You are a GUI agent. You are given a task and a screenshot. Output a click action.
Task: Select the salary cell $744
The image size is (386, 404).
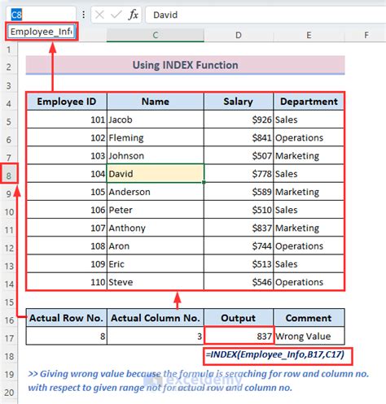239,246
